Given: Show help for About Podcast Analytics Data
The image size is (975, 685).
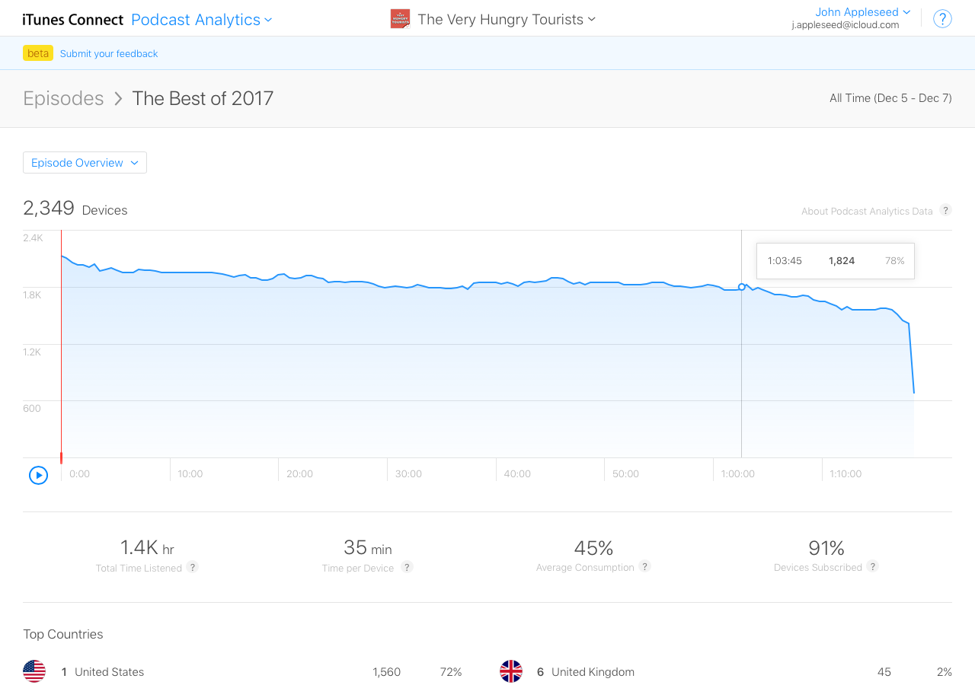Looking at the screenshot, I should 945,211.
